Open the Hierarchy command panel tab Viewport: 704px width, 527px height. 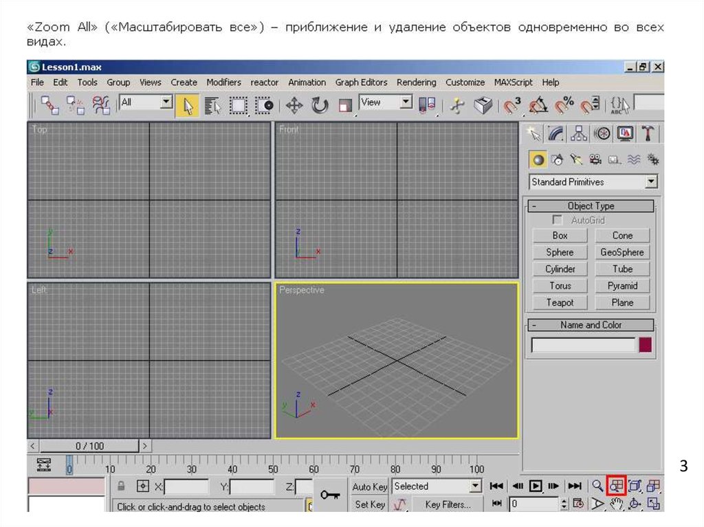[x=579, y=133]
